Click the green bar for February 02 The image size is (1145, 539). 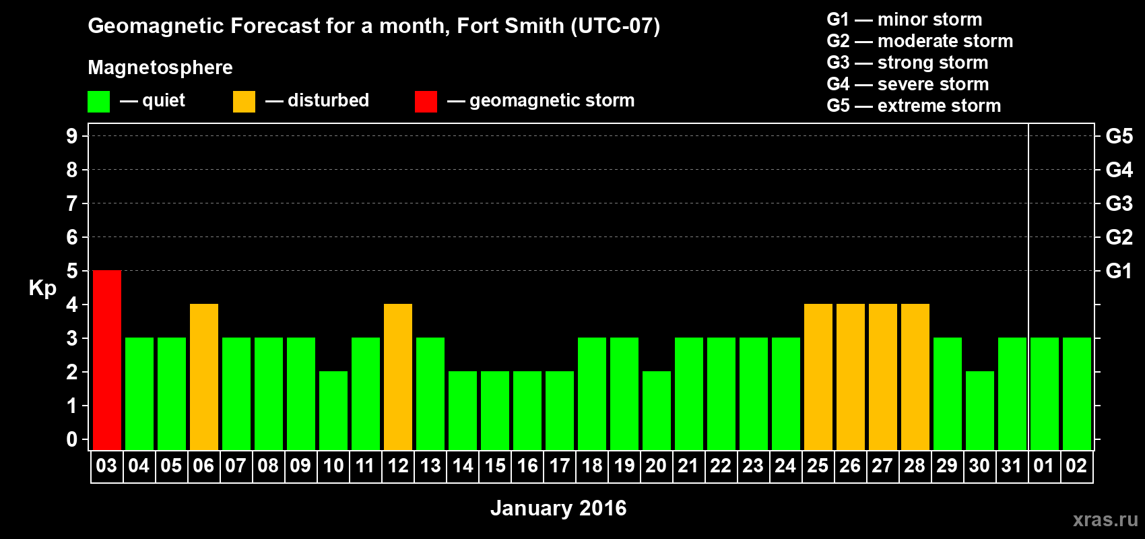point(1077,393)
